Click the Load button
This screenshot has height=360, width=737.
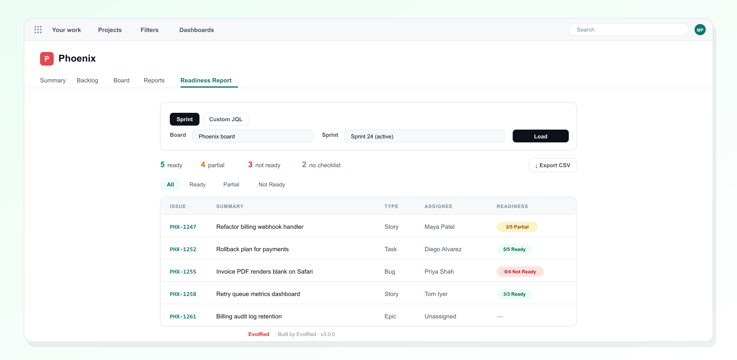[541, 136]
